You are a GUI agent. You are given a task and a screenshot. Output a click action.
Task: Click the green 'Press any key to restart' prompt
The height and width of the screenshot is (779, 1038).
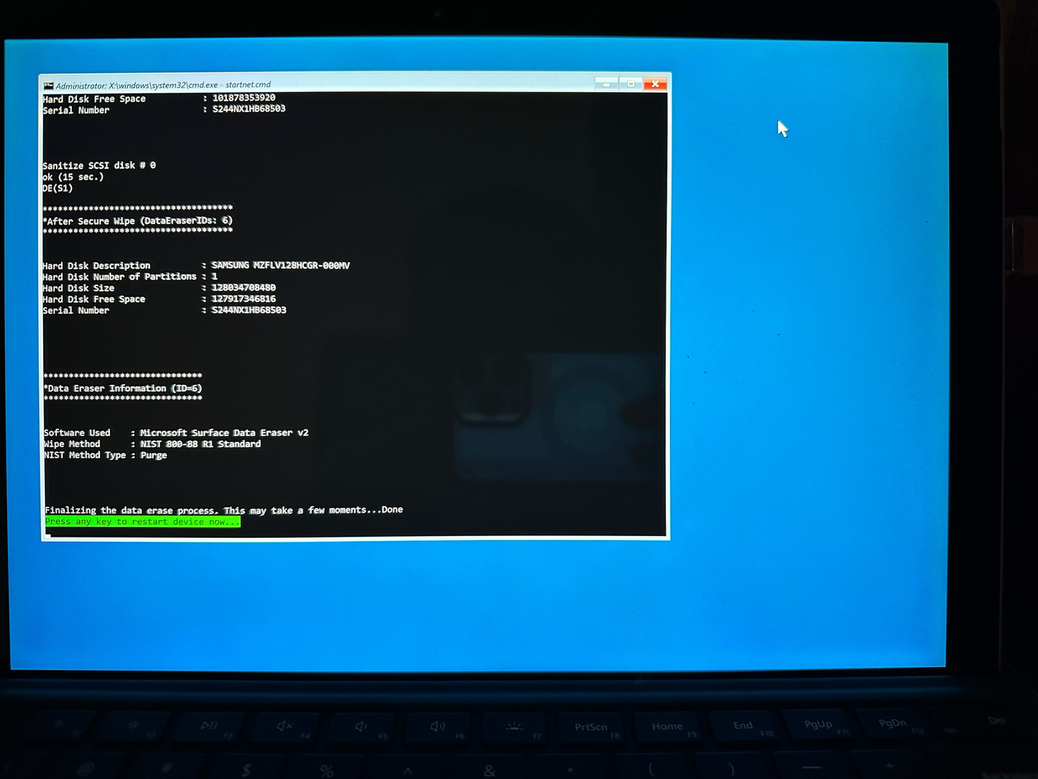pos(142,522)
